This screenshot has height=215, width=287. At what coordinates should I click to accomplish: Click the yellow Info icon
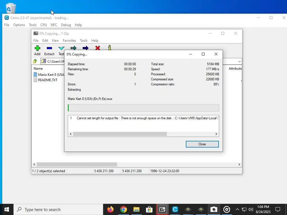tap(110, 48)
